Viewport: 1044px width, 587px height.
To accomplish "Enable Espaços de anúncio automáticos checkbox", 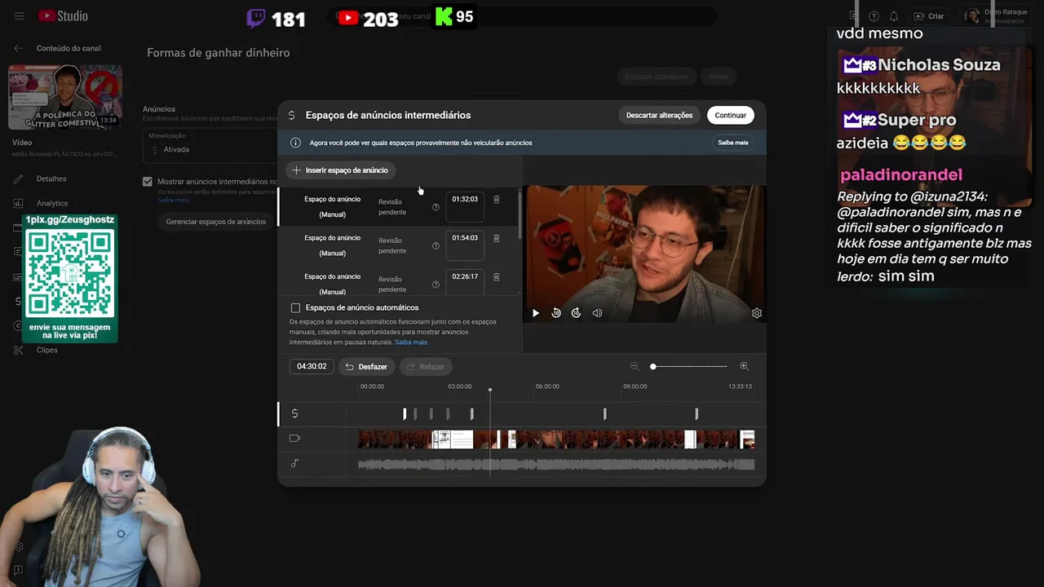I will 295,308.
